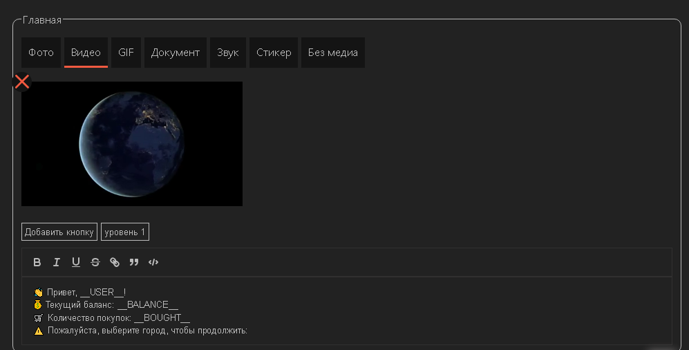Click the Количество покупок: __BOUGHT__ line
689x350 pixels.
[x=112, y=317]
